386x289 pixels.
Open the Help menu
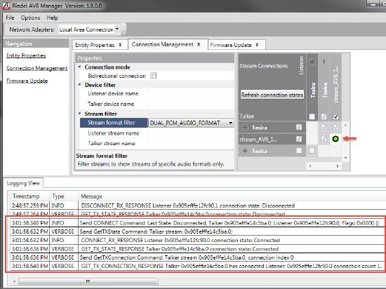coord(52,18)
